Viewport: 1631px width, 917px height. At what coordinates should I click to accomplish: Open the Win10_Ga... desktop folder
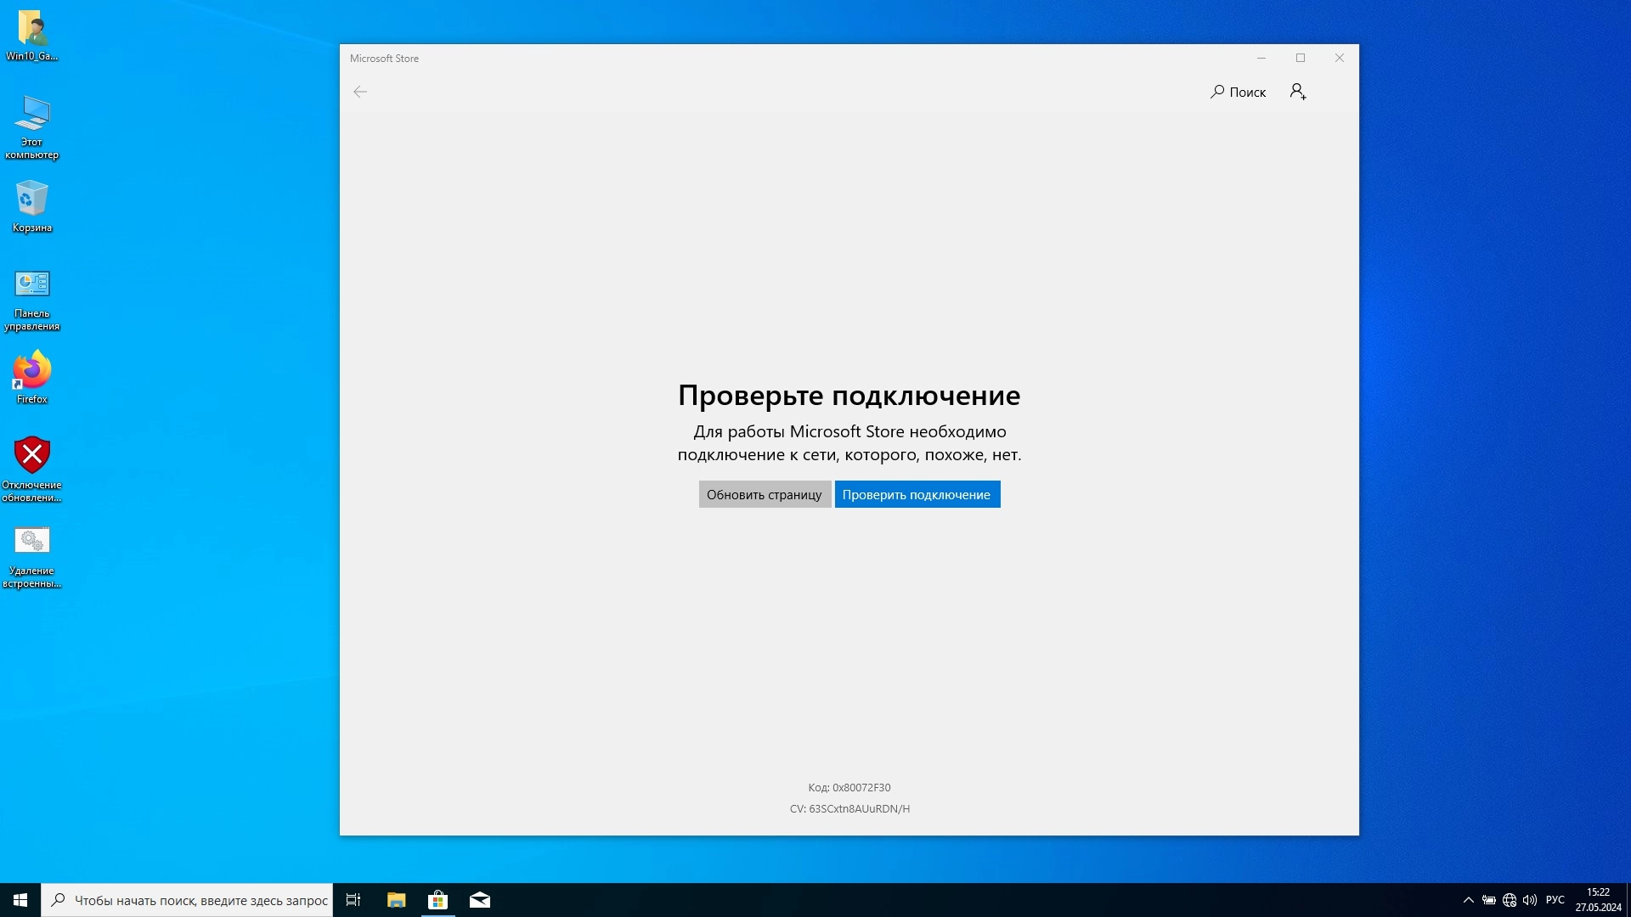(x=32, y=34)
